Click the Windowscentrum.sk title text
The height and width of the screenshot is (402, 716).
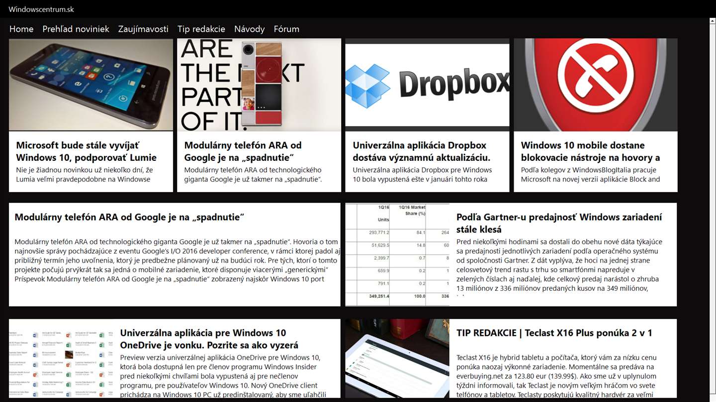(x=41, y=9)
